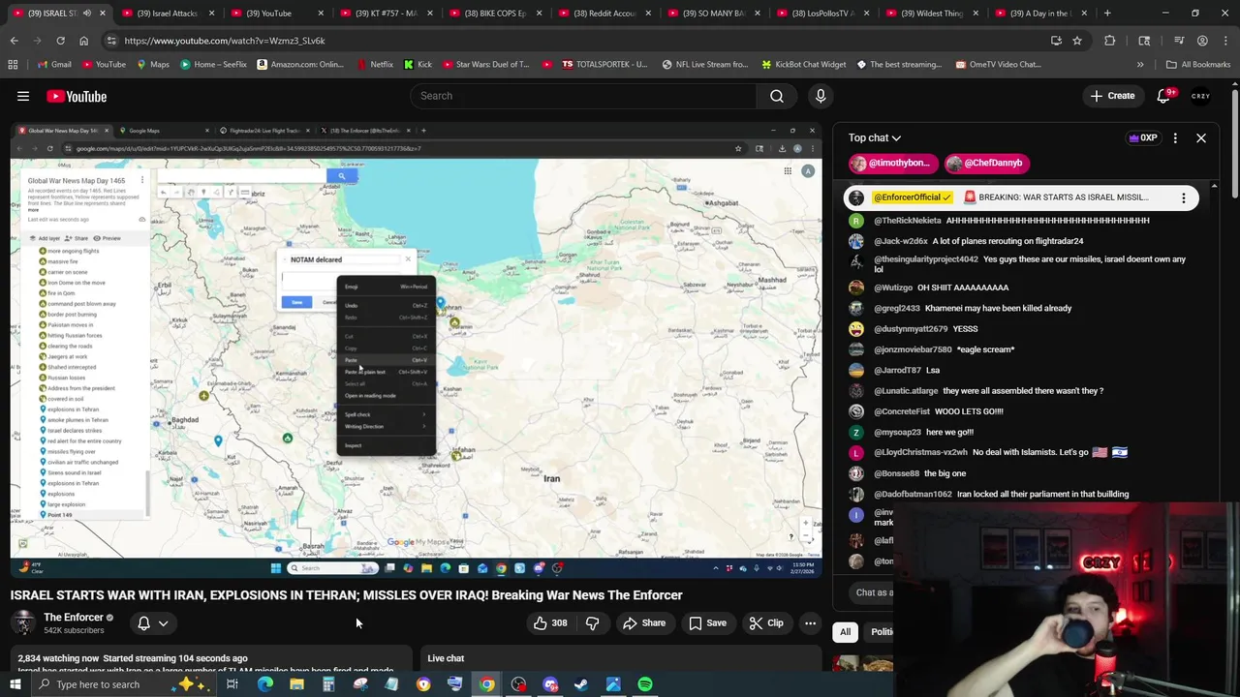This screenshot has width=1240, height=697.
Task: Mute the playing ISRAEL tab audio
Action: (86, 14)
